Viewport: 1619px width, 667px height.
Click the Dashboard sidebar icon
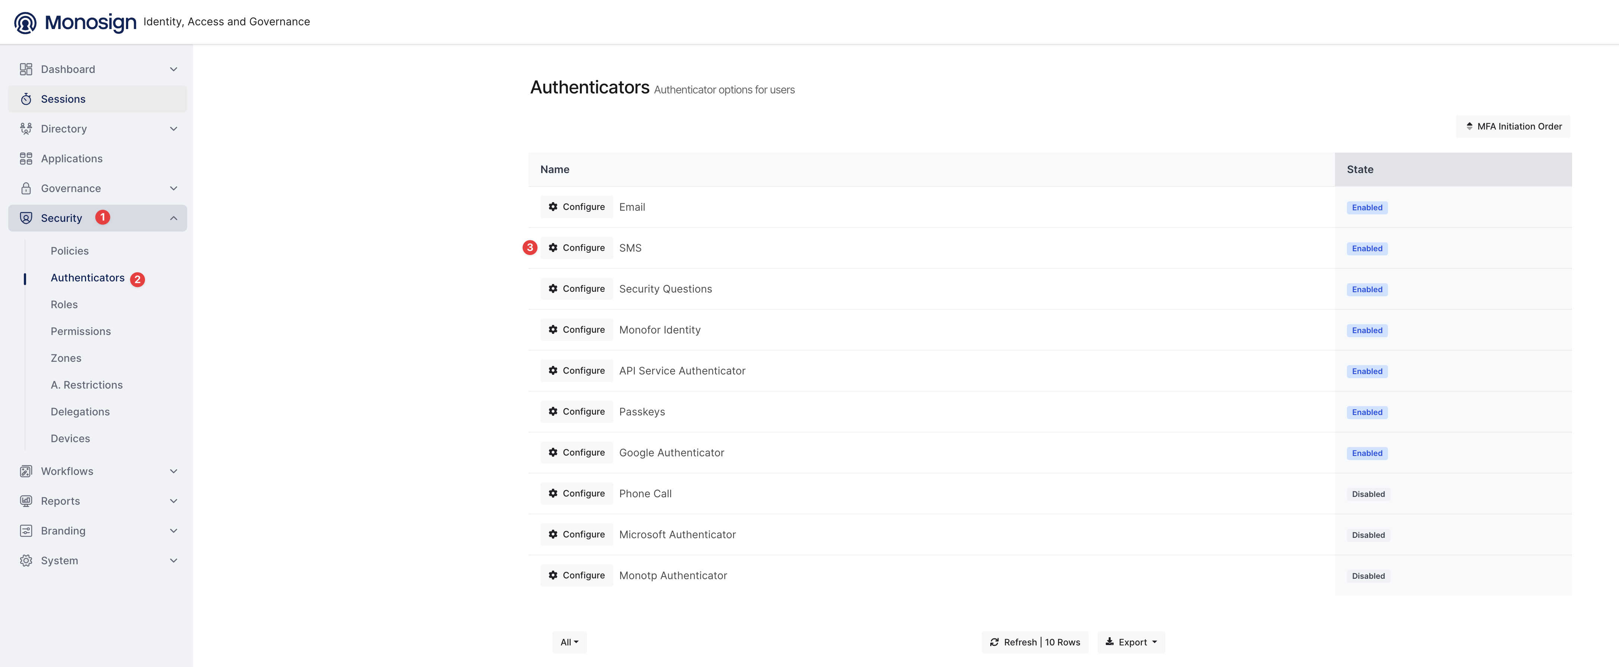point(26,69)
